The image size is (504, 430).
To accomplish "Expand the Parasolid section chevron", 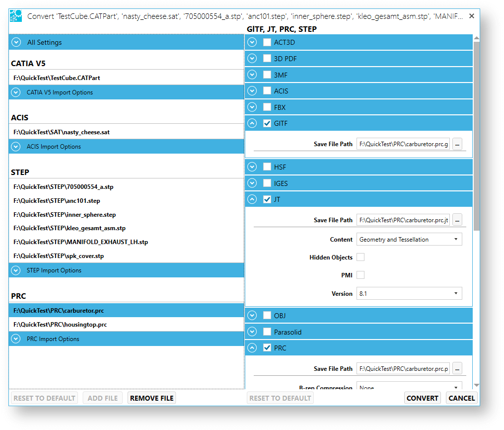I will [252, 332].
